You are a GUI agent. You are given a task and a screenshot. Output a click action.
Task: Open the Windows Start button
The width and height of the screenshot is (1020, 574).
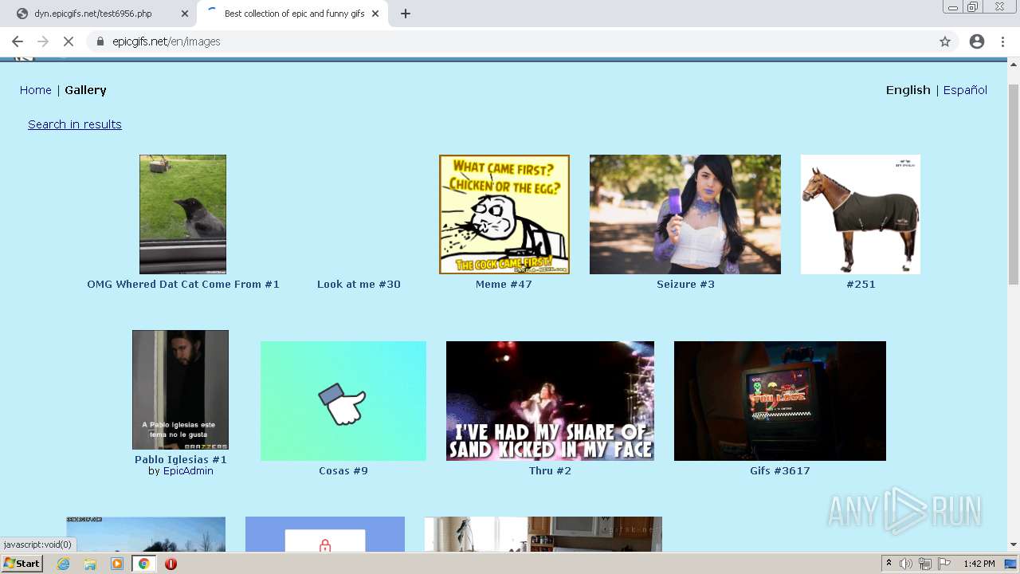click(x=22, y=564)
